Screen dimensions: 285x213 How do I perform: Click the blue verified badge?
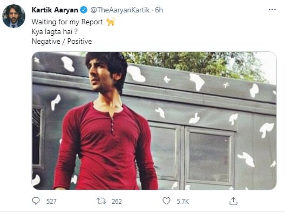coord(84,10)
